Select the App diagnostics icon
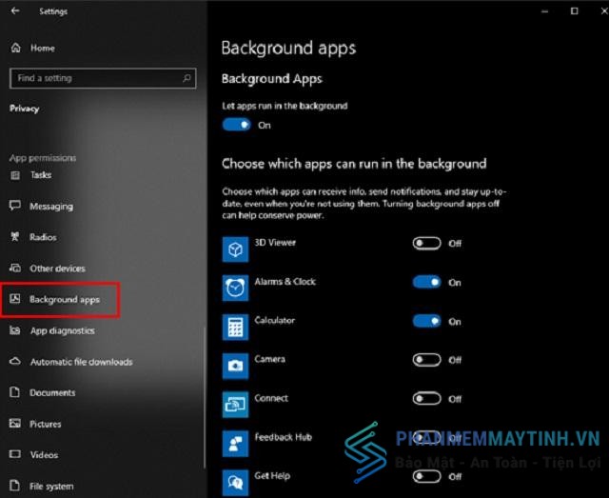Viewport: 609px width, 498px height. point(15,330)
